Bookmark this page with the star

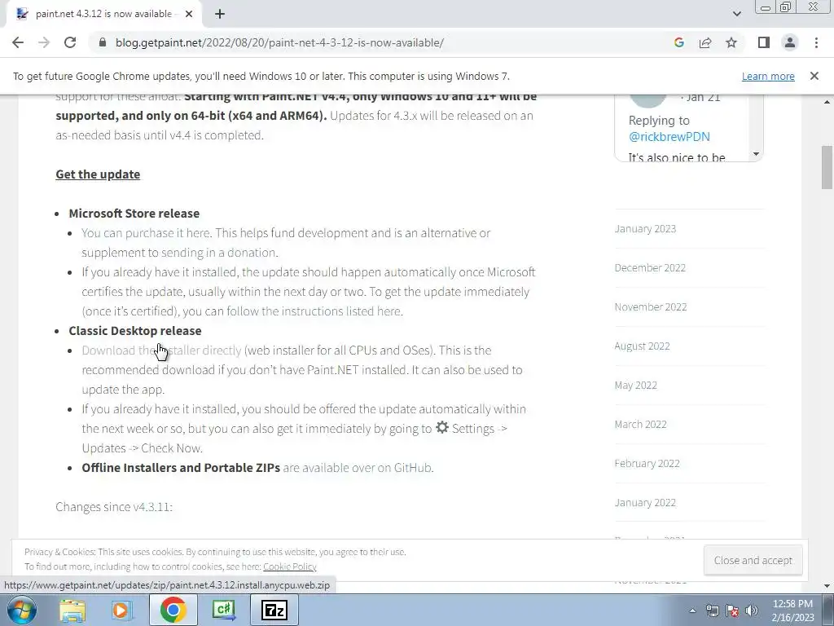point(731,42)
